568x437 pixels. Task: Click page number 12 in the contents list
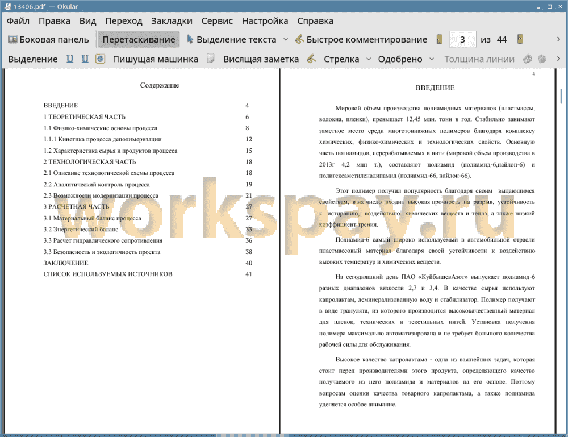249,139
